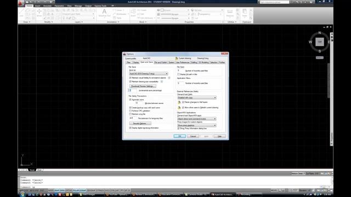Switch to the Display tab in Options
351x197 pixels.
[136, 62]
